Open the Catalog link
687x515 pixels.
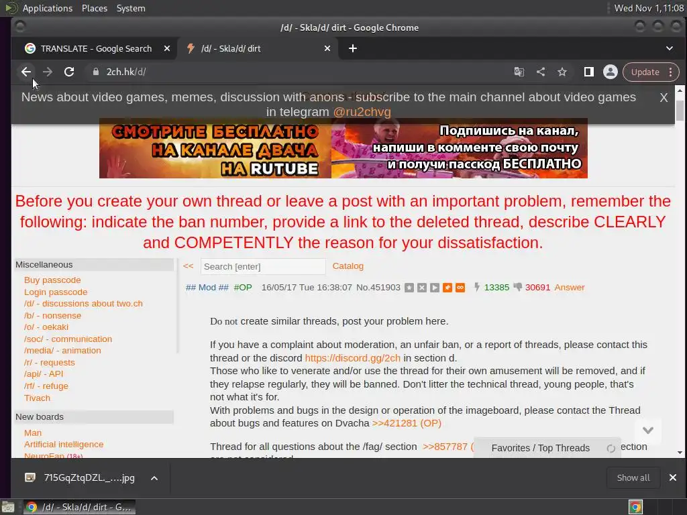348,266
